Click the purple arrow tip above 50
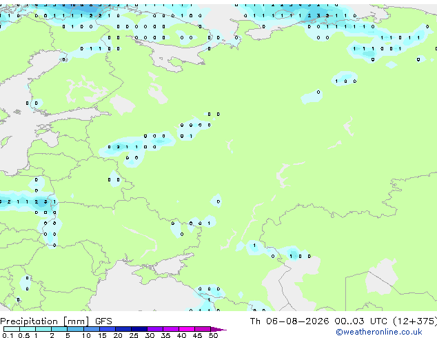Image resolution: width=437 pixels, height=338 pixels. 218,329
